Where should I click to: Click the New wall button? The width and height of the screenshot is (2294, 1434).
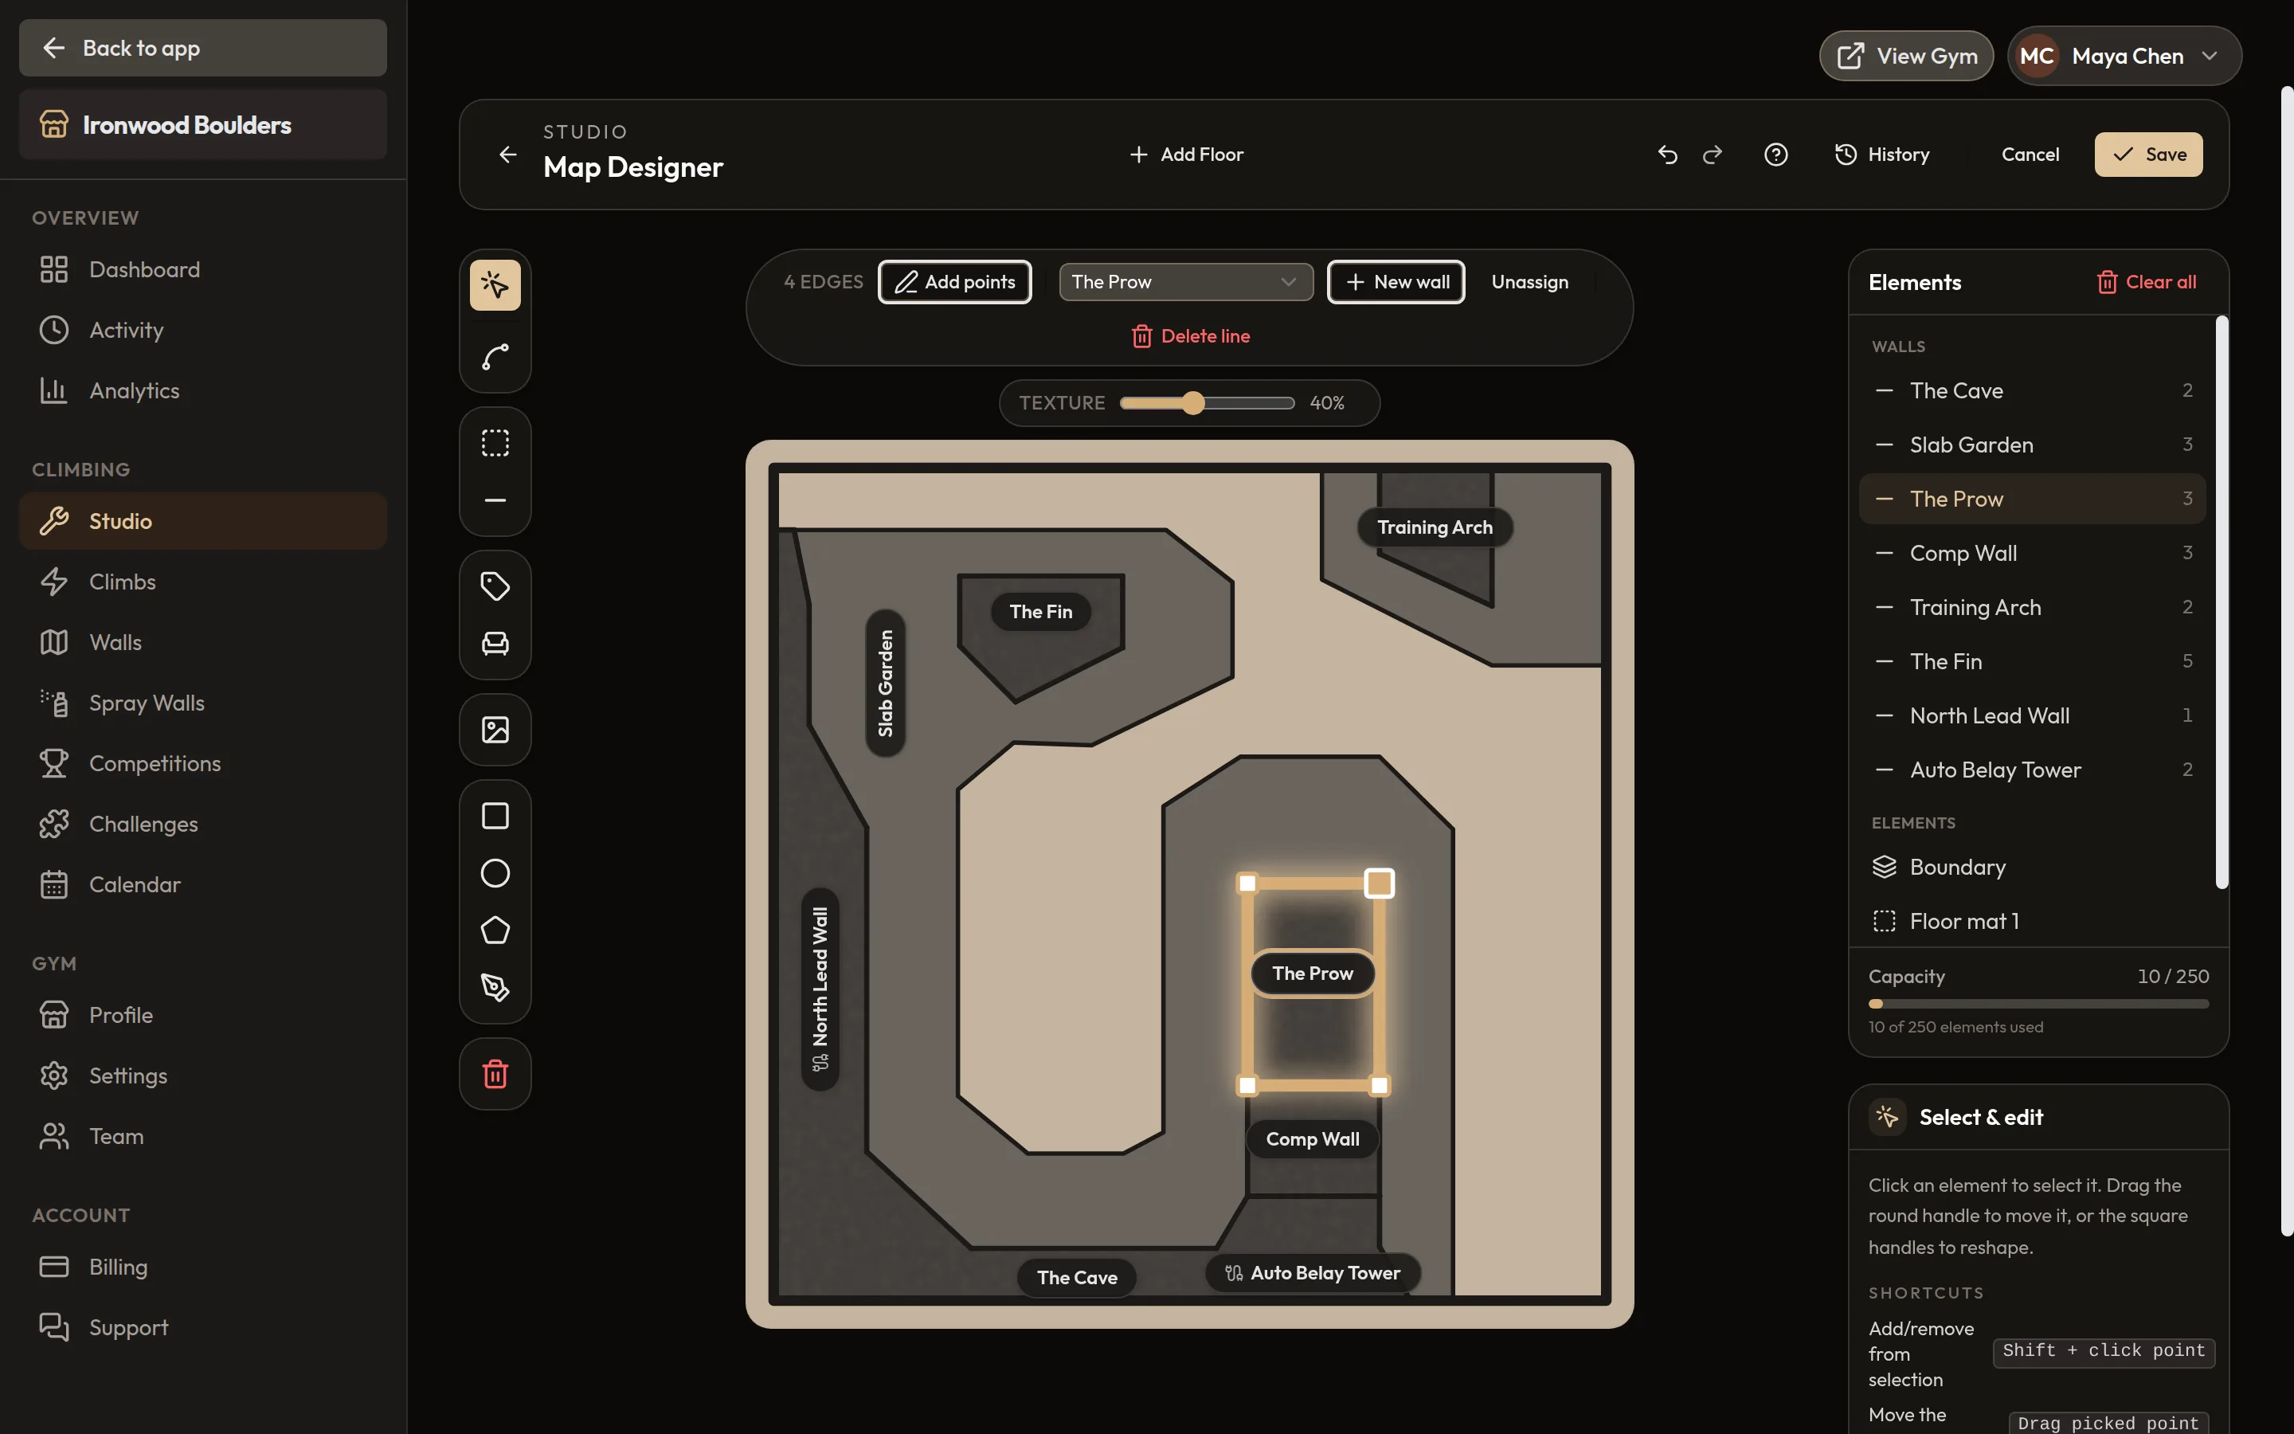point(1396,282)
